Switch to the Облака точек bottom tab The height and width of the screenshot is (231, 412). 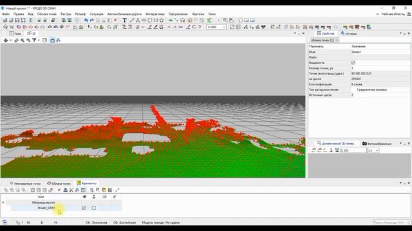click(x=59, y=183)
